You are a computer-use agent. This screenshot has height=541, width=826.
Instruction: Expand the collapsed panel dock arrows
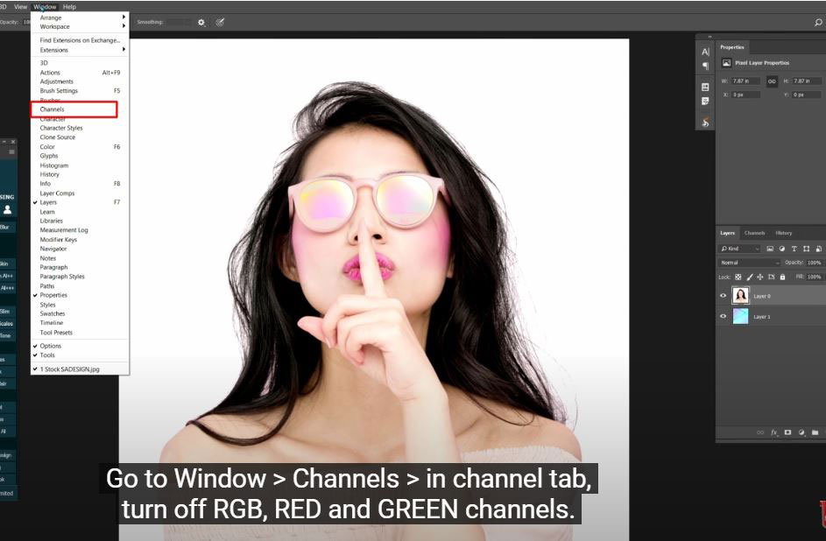coord(710,37)
